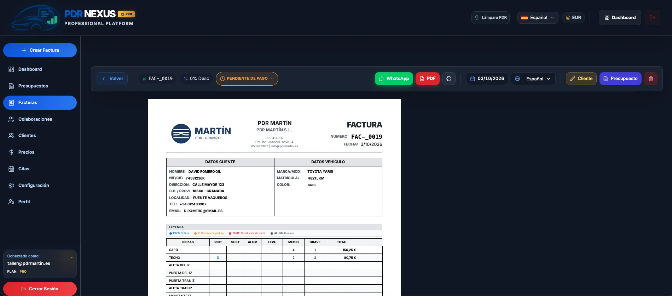The height and width of the screenshot is (296, 672).
Task: Expand the Pendiente de Pago status dropdown
Action: (247, 79)
